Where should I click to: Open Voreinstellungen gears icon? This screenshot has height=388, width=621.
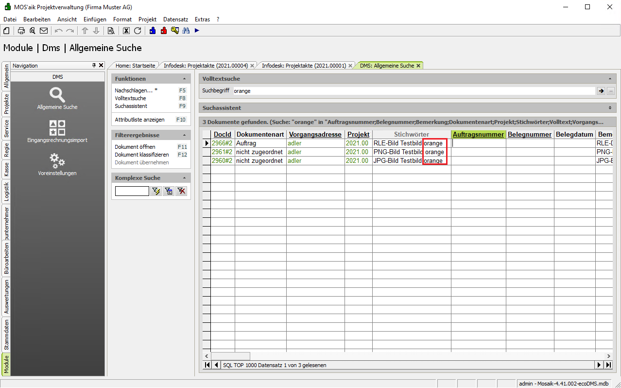(x=57, y=164)
